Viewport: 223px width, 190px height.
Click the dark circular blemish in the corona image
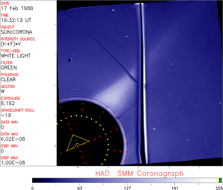pyautogui.click(x=70, y=59)
